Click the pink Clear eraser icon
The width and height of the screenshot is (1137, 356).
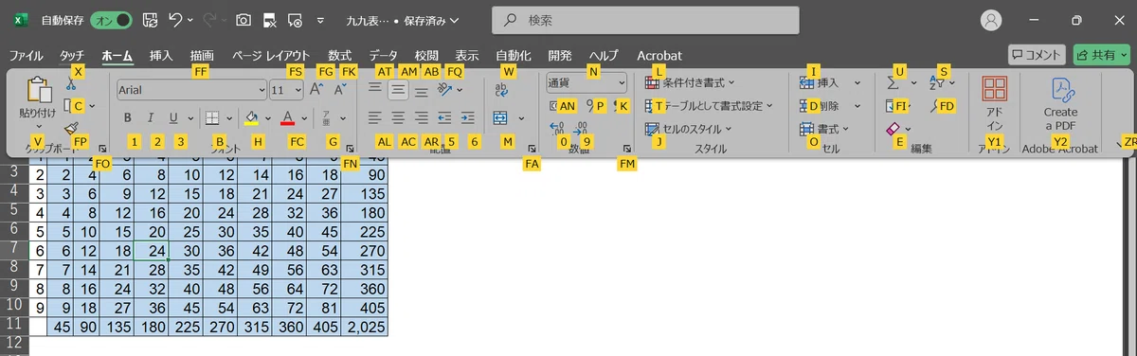tap(893, 129)
